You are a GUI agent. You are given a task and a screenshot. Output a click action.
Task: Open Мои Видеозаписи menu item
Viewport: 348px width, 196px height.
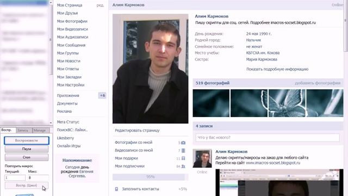pos(72,29)
